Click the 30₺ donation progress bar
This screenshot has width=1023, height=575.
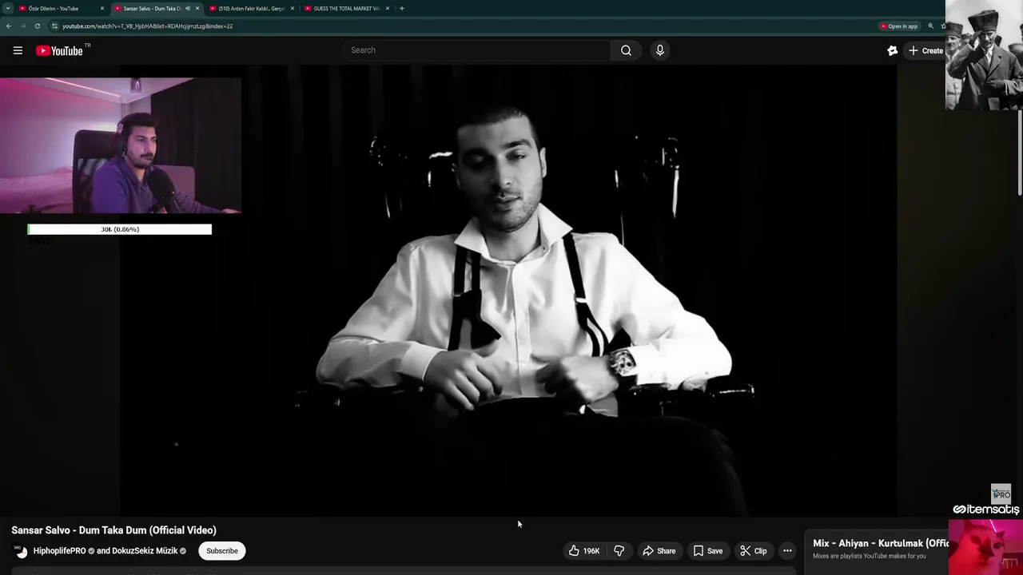point(120,229)
